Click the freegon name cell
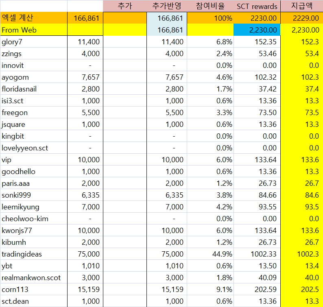 pyautogui.click(x=34, y=112)
